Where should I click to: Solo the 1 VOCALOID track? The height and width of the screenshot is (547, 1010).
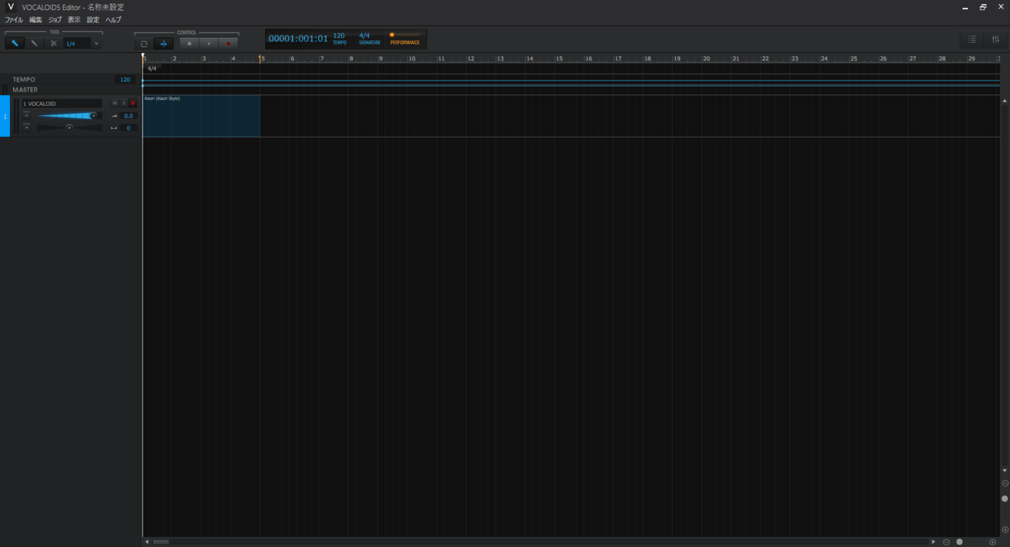124,103
